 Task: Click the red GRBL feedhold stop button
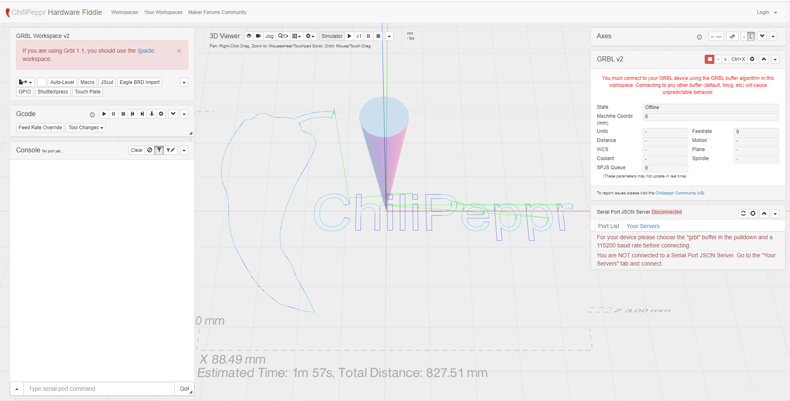(710, 59)
